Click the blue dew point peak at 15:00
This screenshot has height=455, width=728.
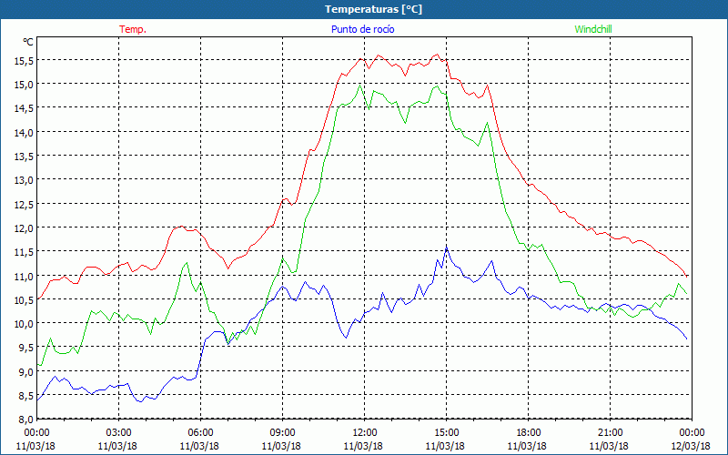446,248
